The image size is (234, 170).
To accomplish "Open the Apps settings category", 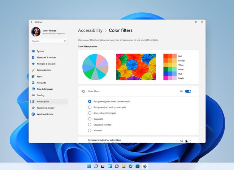I will pyautogui.click(x=49, y=76).
